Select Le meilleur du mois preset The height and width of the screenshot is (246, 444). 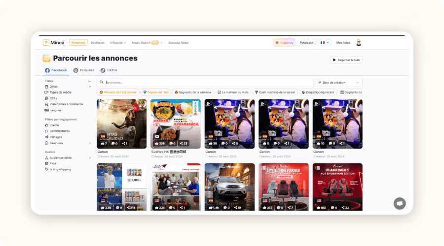[233, 92]
